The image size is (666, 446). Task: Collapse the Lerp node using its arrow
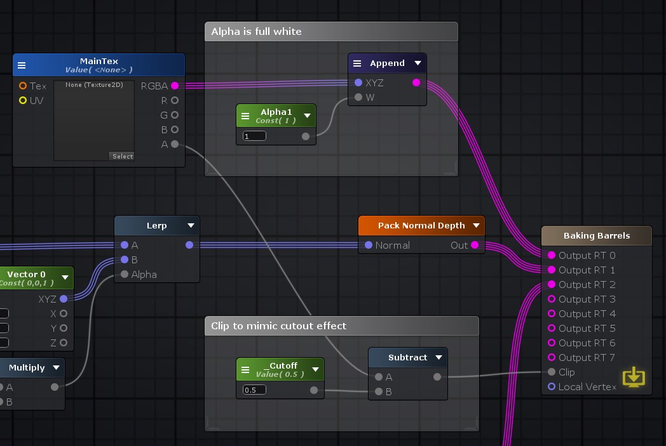coord(191,226)
